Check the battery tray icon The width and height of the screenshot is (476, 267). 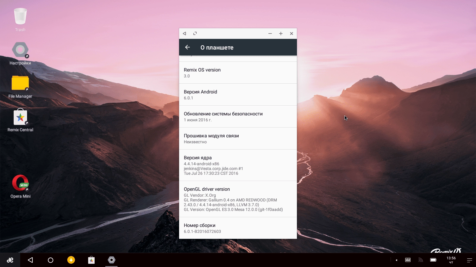coord(433,260)
